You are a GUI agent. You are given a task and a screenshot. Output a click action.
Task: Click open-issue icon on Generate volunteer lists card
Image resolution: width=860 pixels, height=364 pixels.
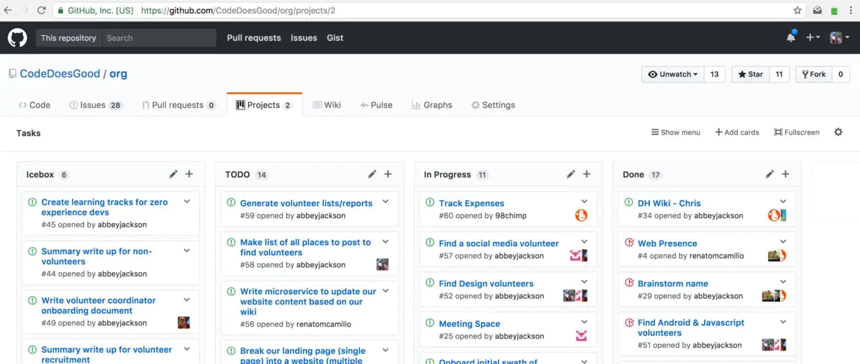click(x=232, y=202)
